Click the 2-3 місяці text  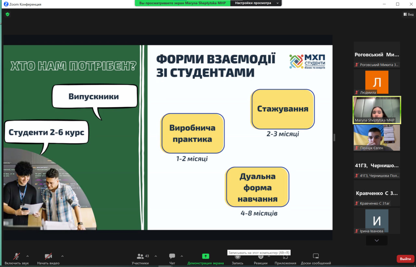point(283,134)
